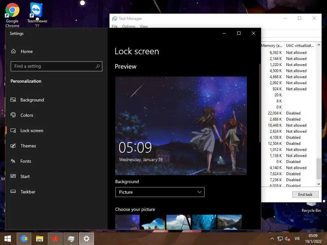The width and height of the screenshot is (327, 245).
Task: Minimize the Settings window
Action: 224,33
